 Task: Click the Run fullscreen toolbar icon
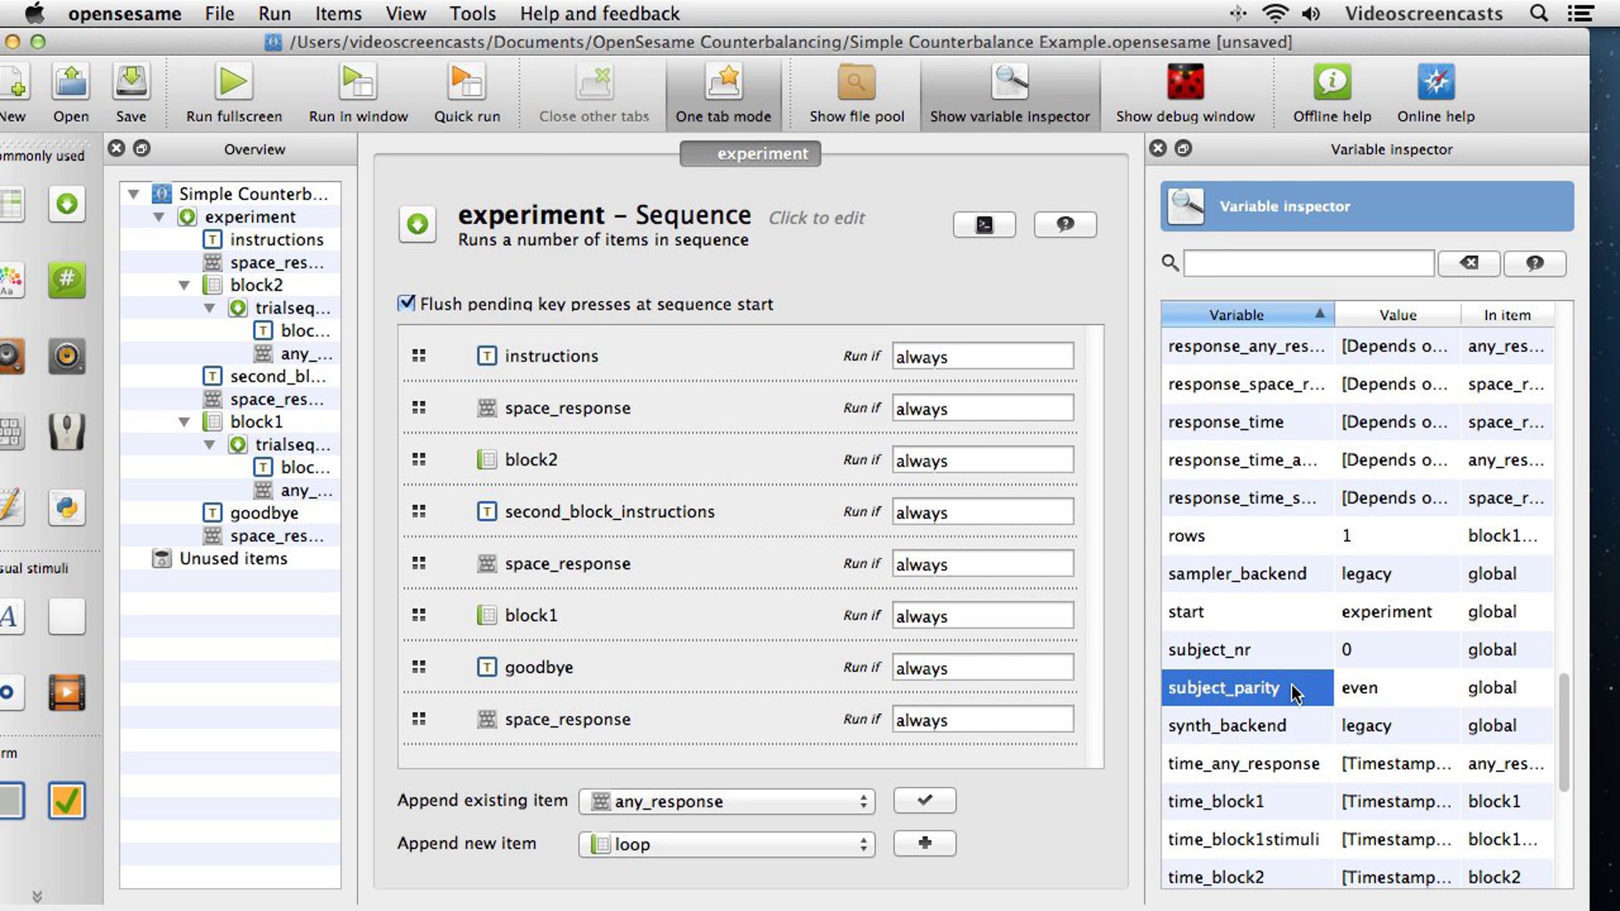pos(233,82)
